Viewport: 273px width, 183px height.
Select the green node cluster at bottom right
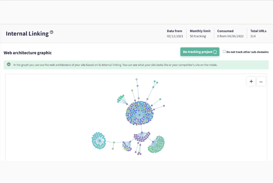pos(157,145)
